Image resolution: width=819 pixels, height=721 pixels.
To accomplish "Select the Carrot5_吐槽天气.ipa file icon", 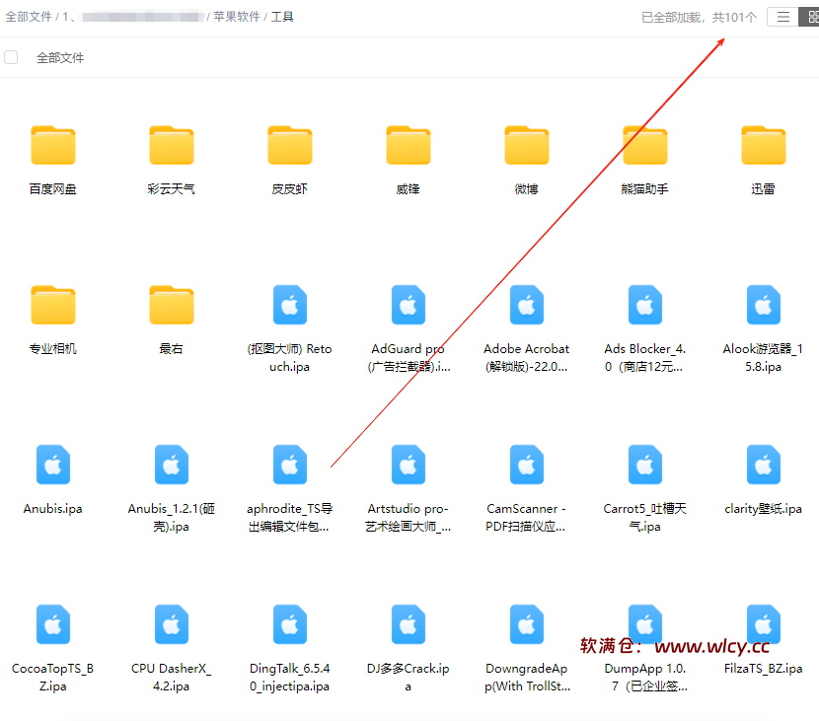I will (645, 465).
